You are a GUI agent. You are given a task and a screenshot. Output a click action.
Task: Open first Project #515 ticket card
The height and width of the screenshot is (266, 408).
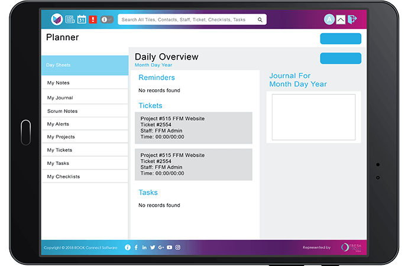click(193, 128)
